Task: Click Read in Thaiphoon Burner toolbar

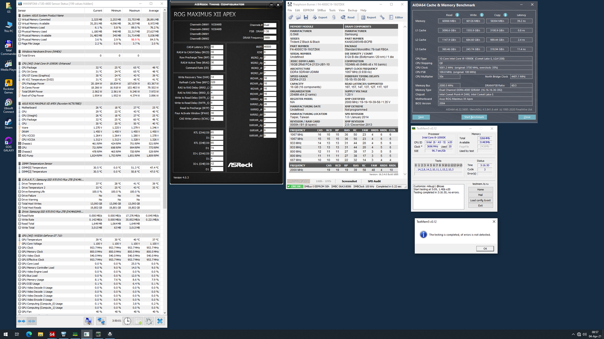Action: (x=347, y=17)
